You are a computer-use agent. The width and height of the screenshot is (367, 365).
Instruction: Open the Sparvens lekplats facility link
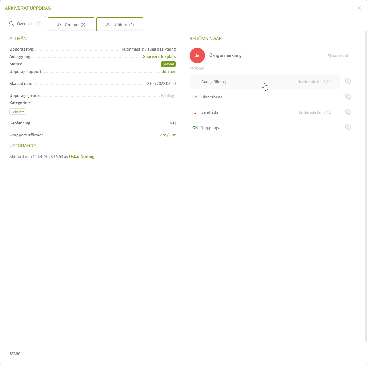[159, 57]
